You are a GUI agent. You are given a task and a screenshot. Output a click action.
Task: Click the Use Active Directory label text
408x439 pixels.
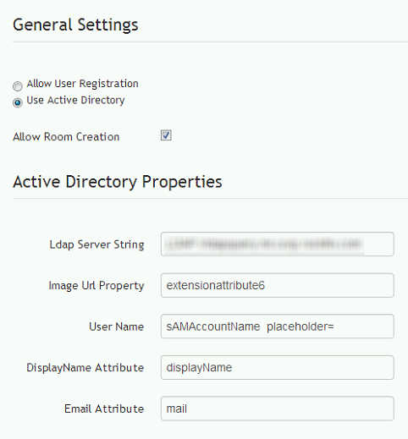coord(75,101)
